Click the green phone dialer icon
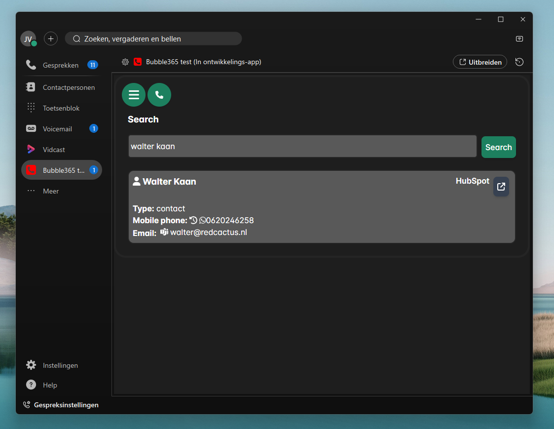This screenshot has width=554, height=429. pos(159,94)
